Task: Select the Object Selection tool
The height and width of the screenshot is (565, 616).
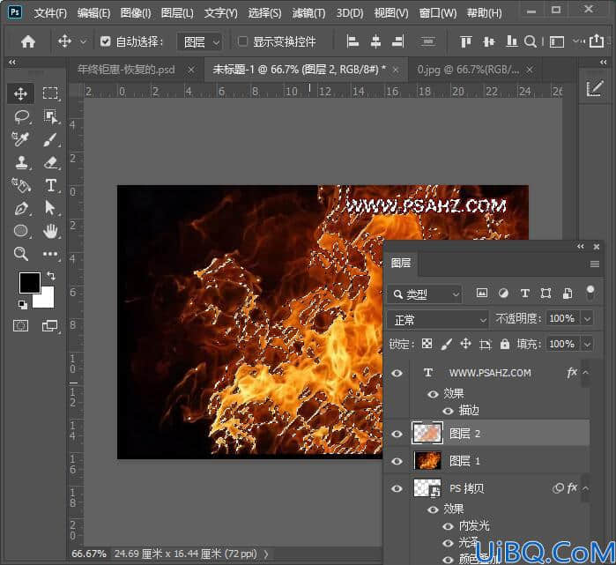Action: (x=50, y=116)
